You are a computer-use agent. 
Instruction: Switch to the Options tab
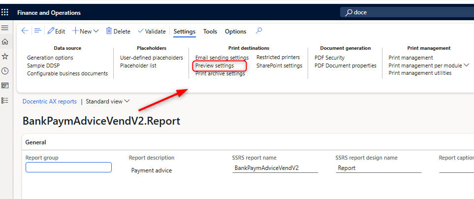(235, 32)
